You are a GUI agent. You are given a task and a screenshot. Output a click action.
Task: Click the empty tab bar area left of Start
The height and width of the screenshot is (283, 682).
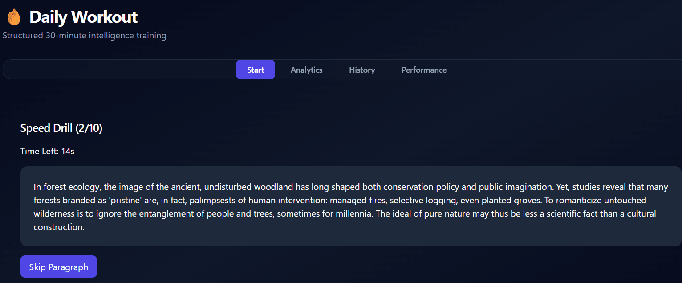point(119,70)
